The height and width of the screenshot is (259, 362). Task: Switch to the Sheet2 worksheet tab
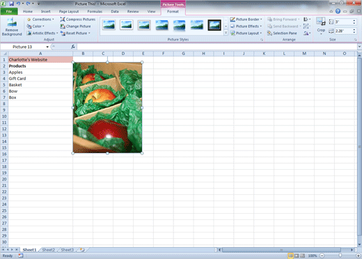pos(48,250)
